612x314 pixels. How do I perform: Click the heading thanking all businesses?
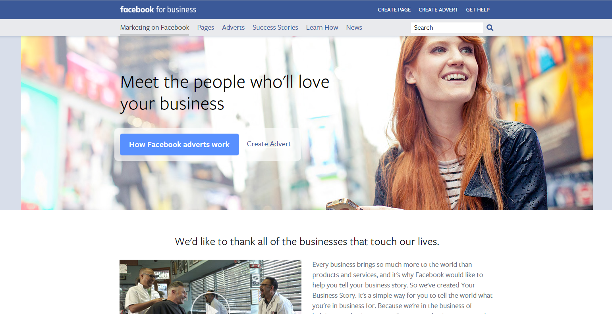click(x=307, y=241)
